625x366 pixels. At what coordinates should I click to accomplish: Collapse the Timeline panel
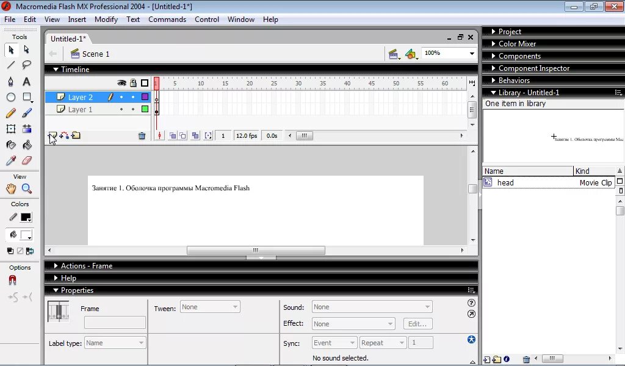pos(56,70)
